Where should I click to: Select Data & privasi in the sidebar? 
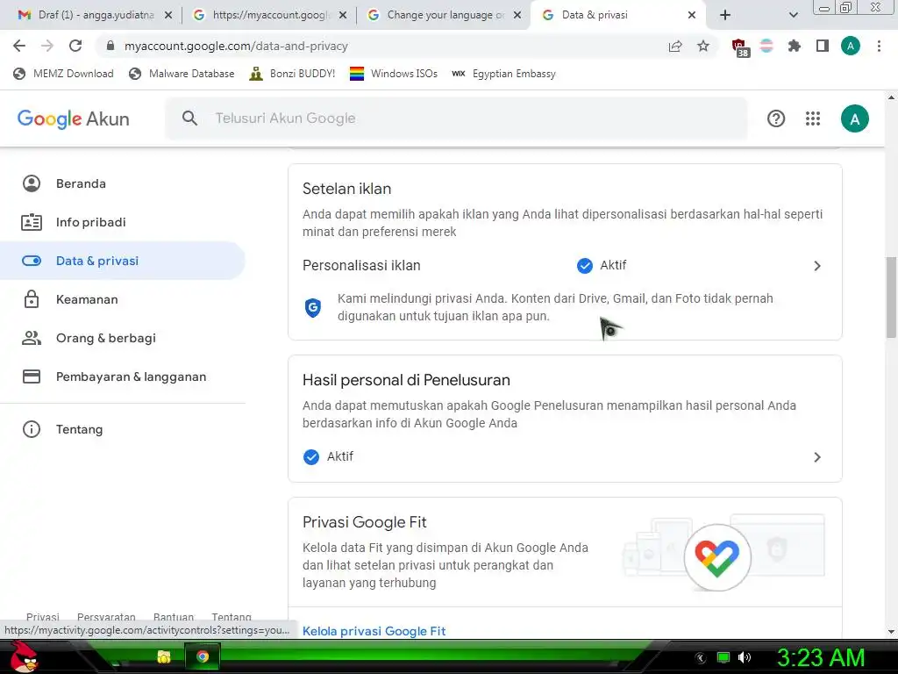click(x=123, y=261)
